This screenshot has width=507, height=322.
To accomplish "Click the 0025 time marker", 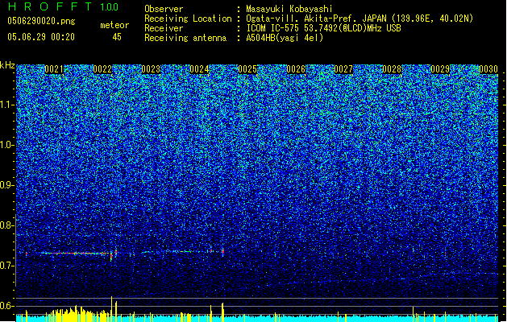I will click(247, 69).
